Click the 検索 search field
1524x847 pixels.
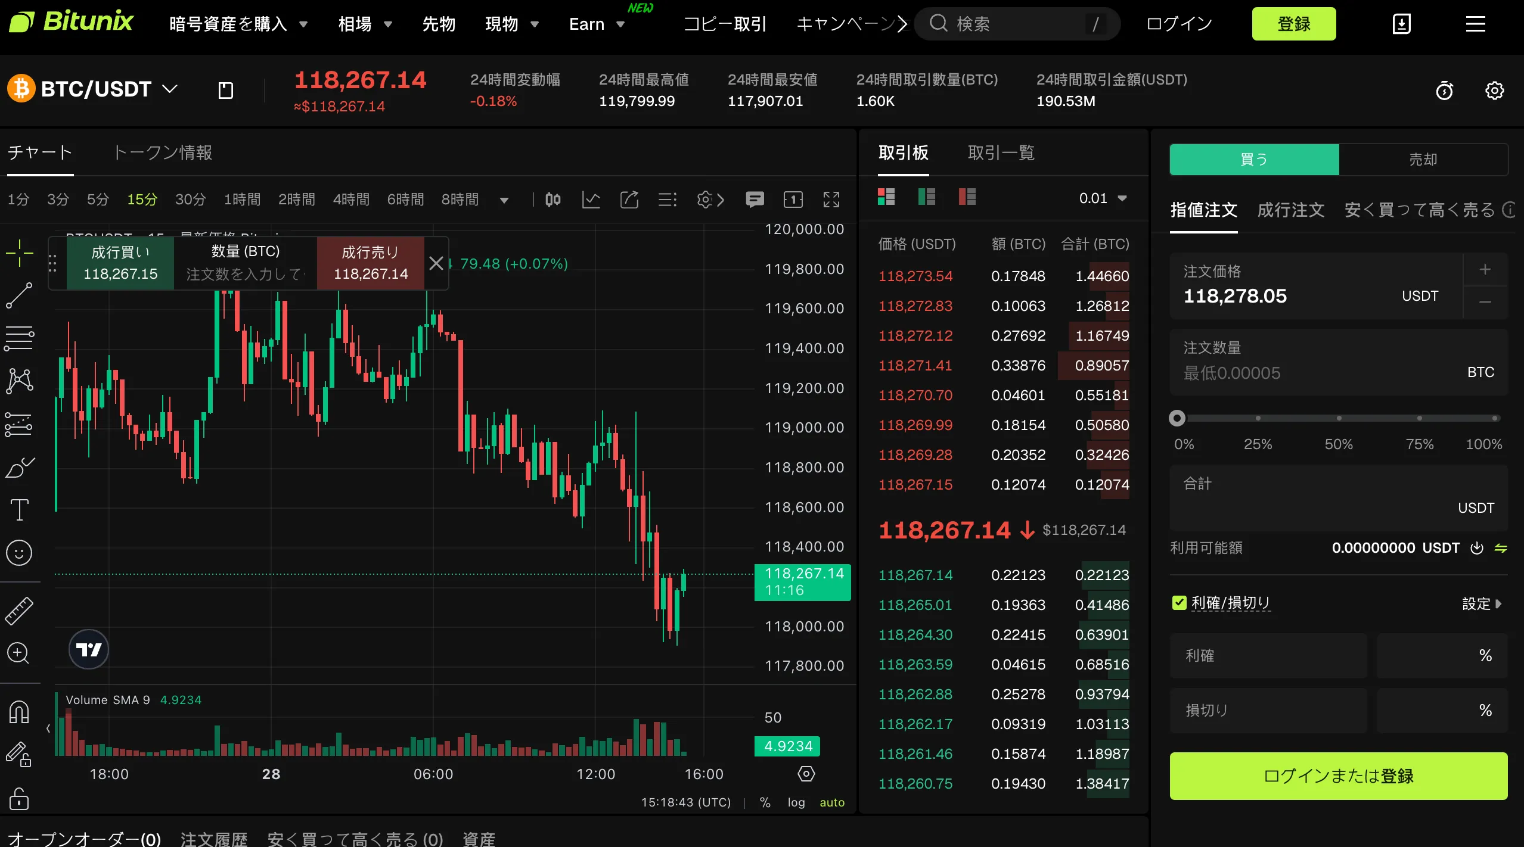tap(1017, 24)
